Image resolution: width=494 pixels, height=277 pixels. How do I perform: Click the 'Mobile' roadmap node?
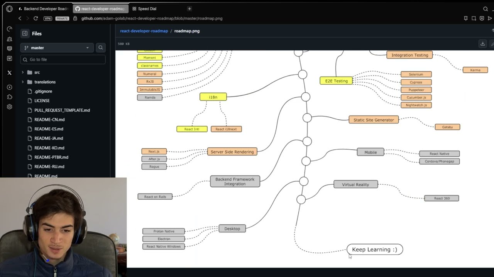pyautogui.click(x=370, y=152)
